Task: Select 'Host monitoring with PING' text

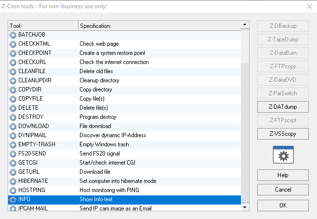Action: point(109,190)
